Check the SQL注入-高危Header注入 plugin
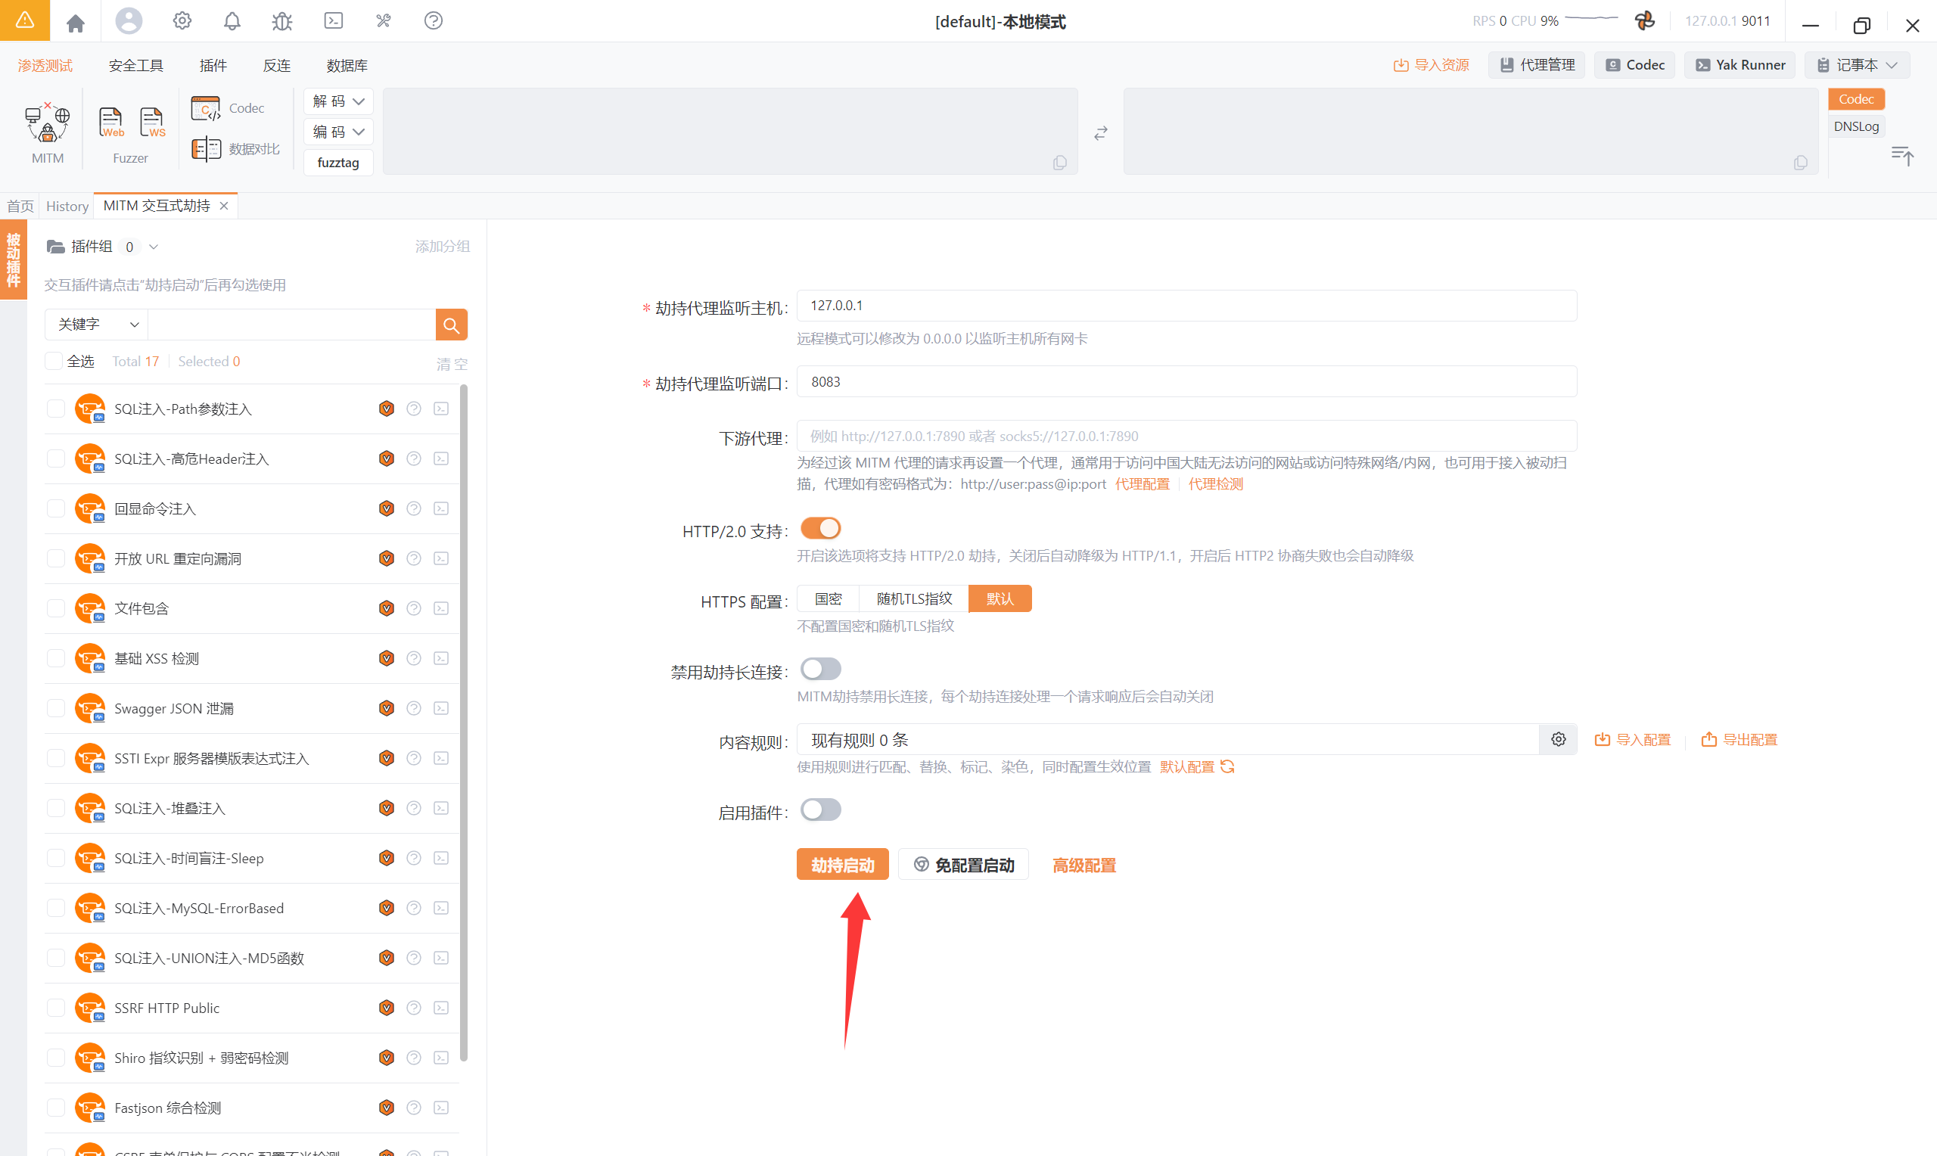Screen dimensions: 1937x1156 coord(56,458)
